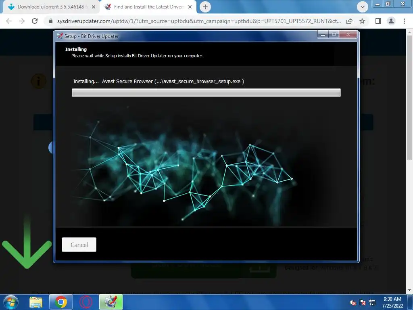Click the Please wait while Setup installs text
This screenshot has height=310, width=413.
click(x=138, y=56)
